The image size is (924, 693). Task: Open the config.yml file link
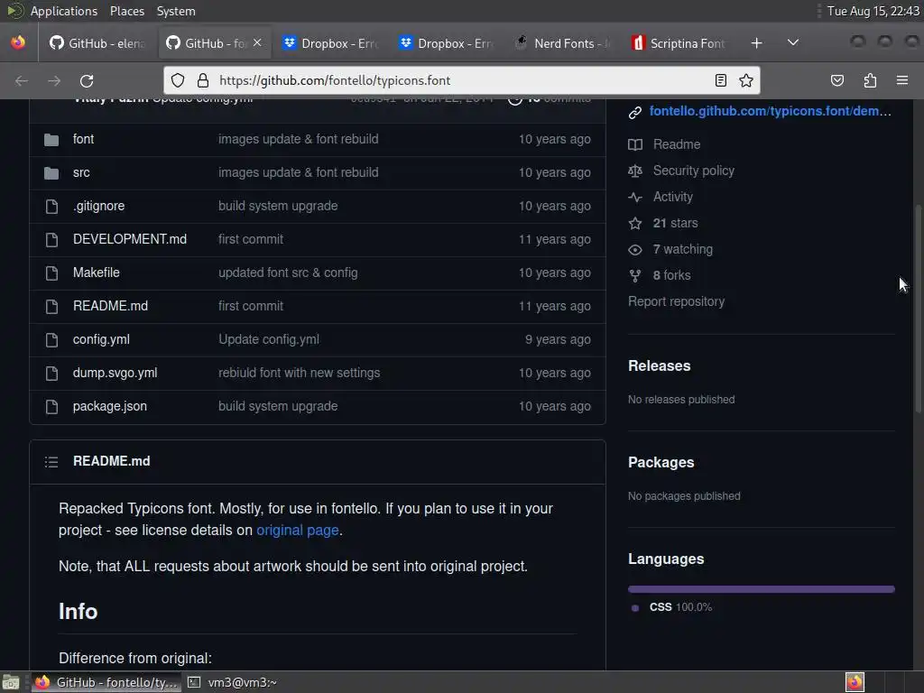(x=101, y=339)
